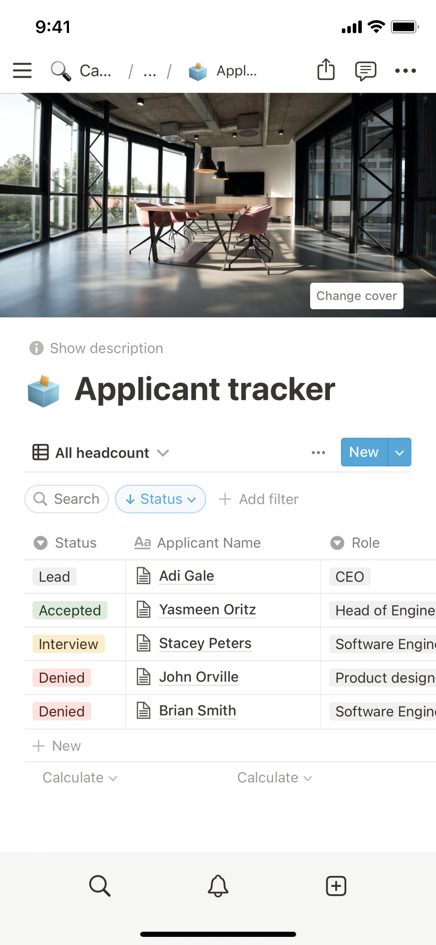This screenshot has height=945, width=436.
Task: Click the database Search field
Action: 67,499
